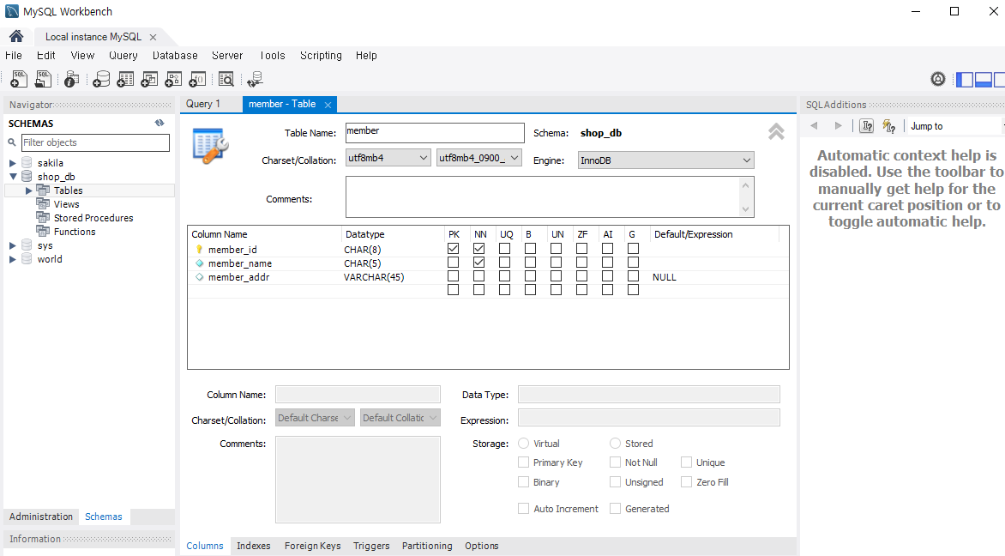Uncheck NN checkbox for member_id
The width and height of the screenshot is (1005, 556).
point(478,248)
